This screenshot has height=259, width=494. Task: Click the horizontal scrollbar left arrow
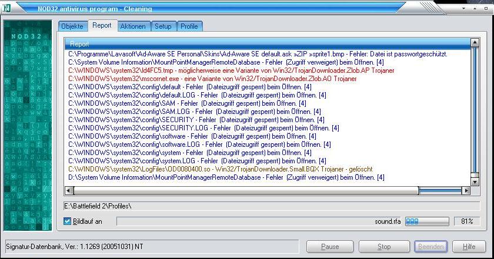tap(69, 191)
